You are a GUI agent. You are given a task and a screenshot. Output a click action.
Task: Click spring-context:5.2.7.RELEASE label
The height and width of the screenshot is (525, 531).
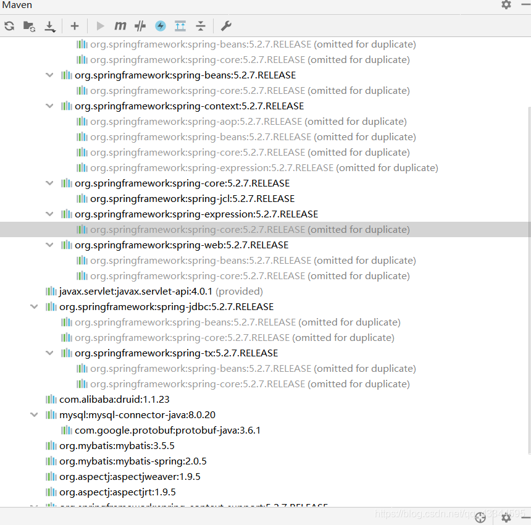tap(190, 106)
